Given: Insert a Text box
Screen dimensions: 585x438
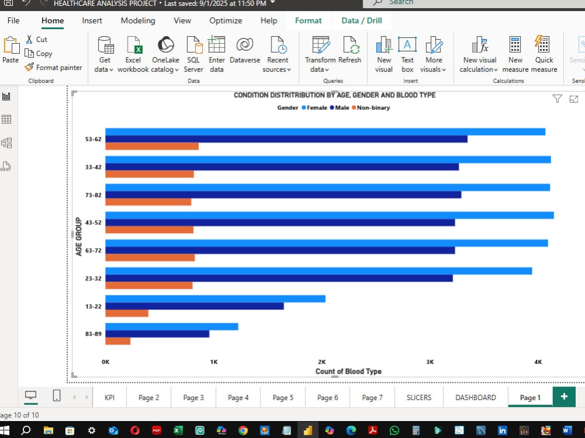Looking at the screenshot, I should (x=407, y=54).
